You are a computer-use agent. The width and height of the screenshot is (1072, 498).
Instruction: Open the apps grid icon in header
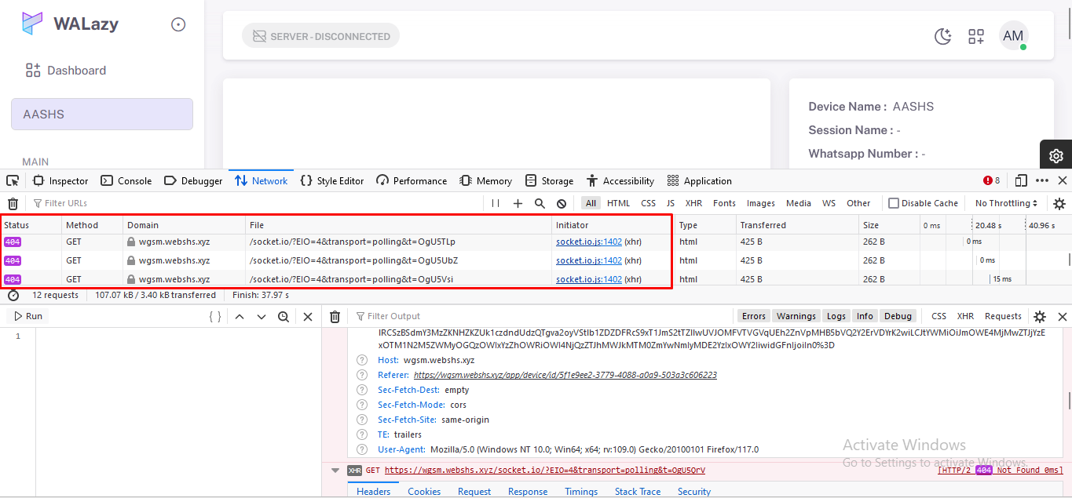tap(976, 36)
